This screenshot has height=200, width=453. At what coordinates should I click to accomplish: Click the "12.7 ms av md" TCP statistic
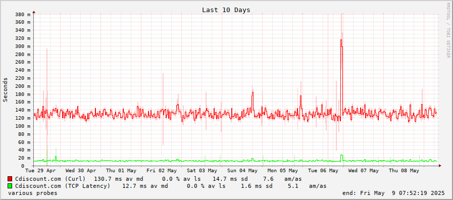145,186
